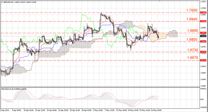
Task: Click the 0.00 MACD scale value
Action: pos(202,99)
